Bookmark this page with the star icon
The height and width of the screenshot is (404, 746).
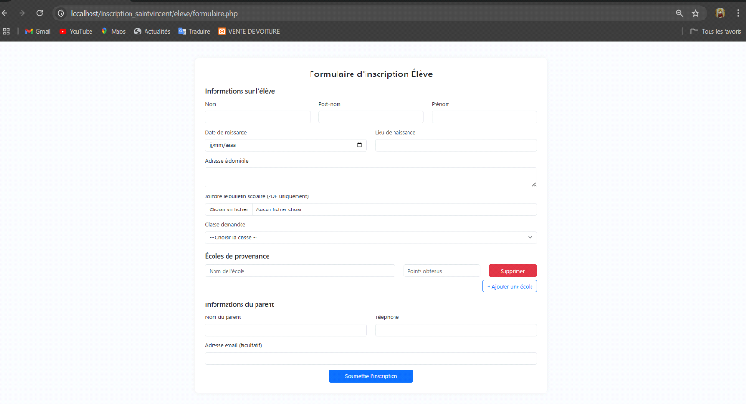click(x=695, y=13)
